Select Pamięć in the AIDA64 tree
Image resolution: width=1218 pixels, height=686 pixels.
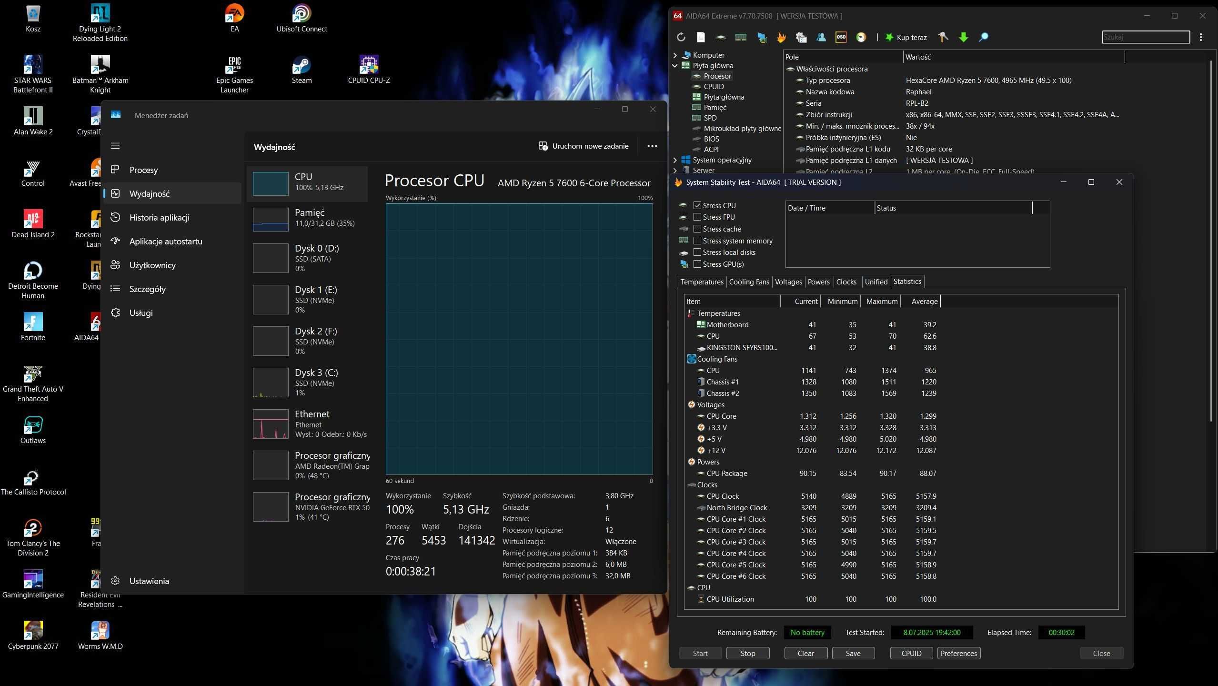click(715, 108)
